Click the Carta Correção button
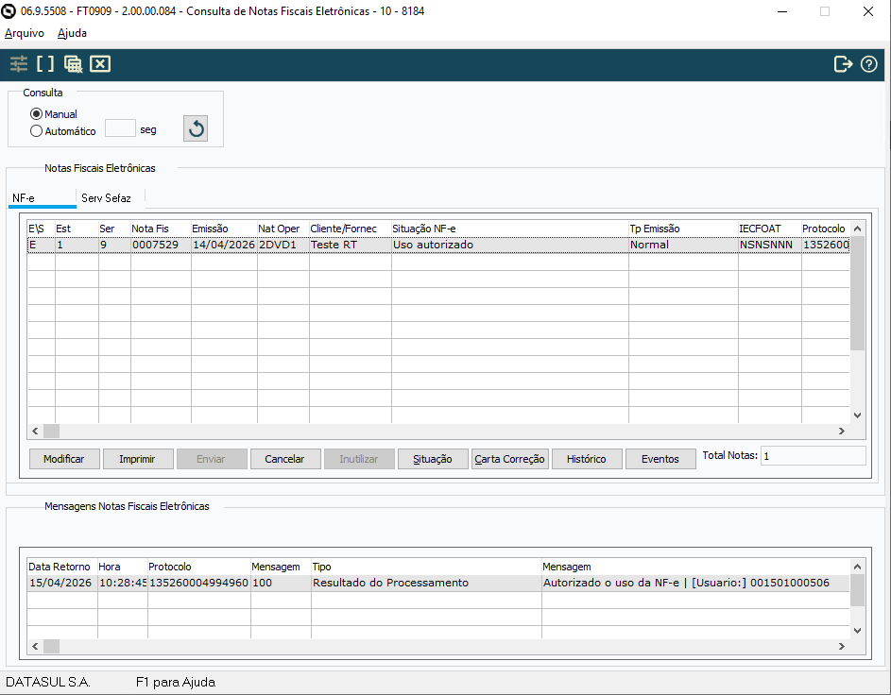Viewport: 891px width, 695px height. (x=509, y=459)
